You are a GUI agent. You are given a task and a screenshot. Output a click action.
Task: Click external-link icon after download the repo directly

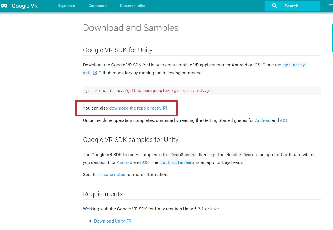point(165,108)
